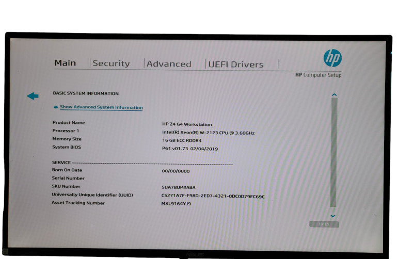Image resolution: width=413 pixels, height=259 pixels.
Task: Select the Serial Number label
Action: click(x=68, y=178)
